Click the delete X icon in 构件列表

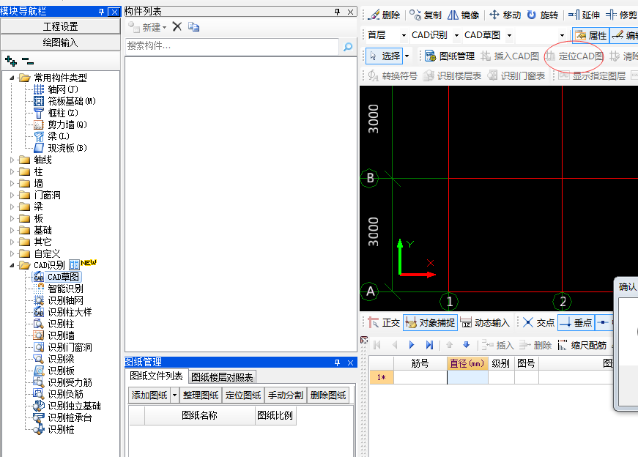pos(177,27)
